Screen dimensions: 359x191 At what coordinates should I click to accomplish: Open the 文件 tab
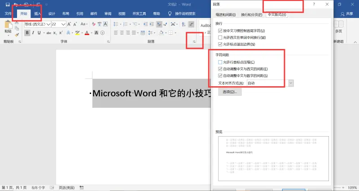click(x=8, y=13)
